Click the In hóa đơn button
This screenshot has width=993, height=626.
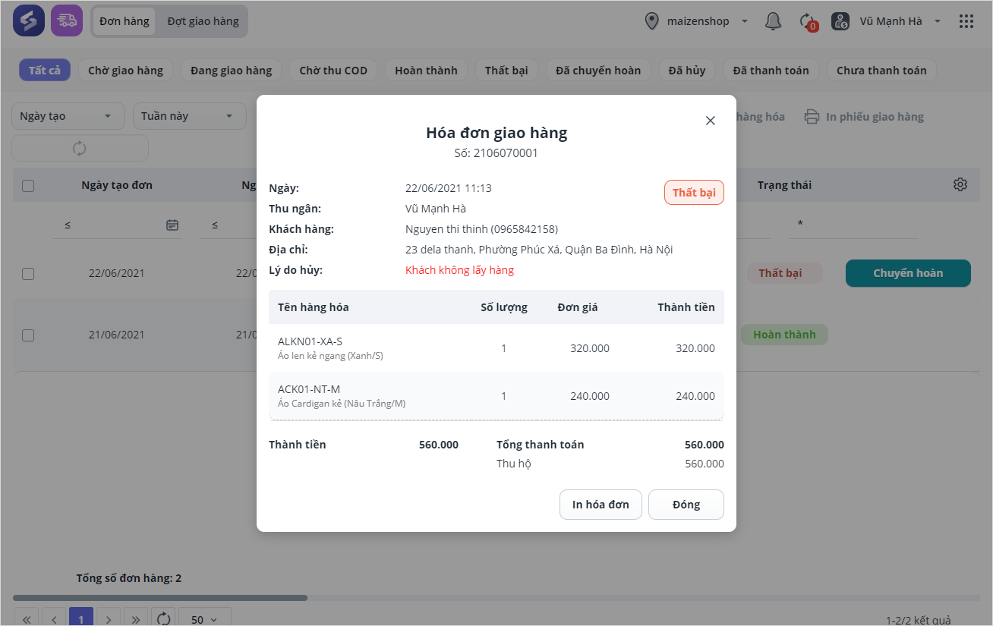click(601, 505)
